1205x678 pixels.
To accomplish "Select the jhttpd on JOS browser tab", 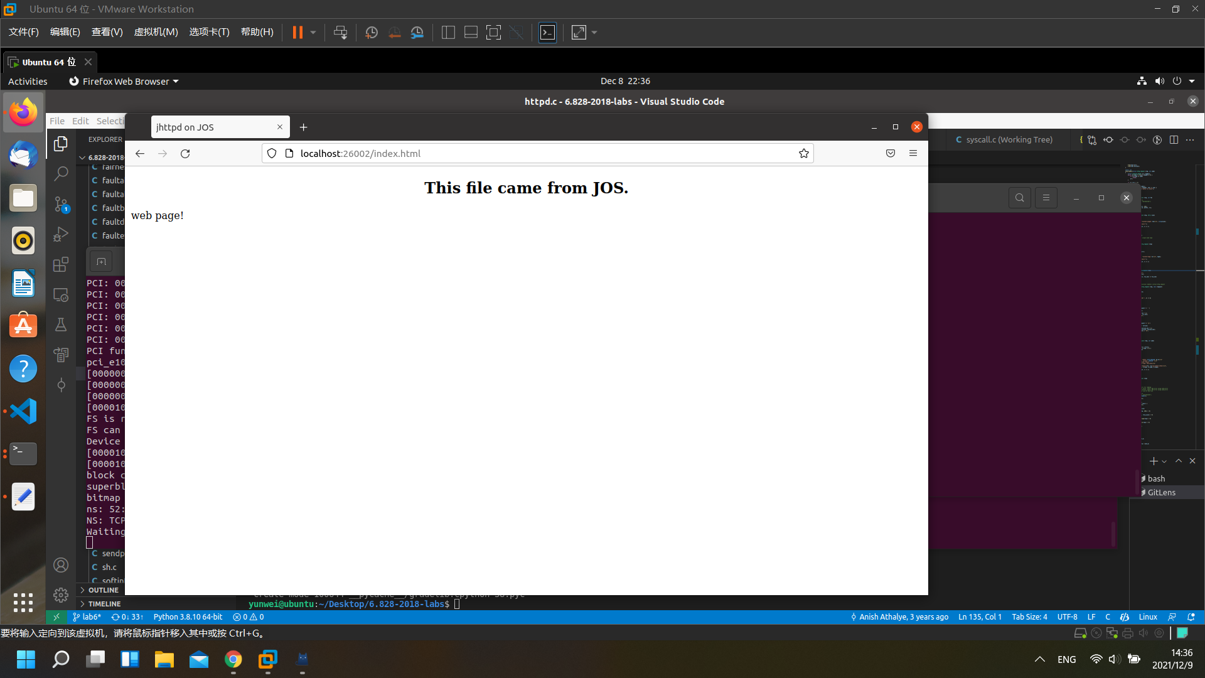I will pyautogui.click(x=220, y=127).
